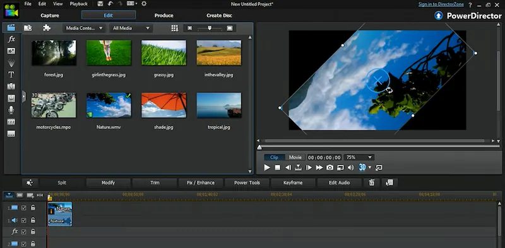The width and height of the screenshot is (505, 248).
Task: Click the preview quality display icon
Action: (x=340, y=167)
